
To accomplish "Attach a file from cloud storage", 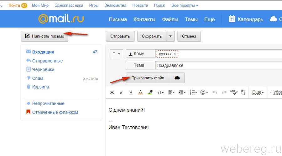I will [177, 78].
